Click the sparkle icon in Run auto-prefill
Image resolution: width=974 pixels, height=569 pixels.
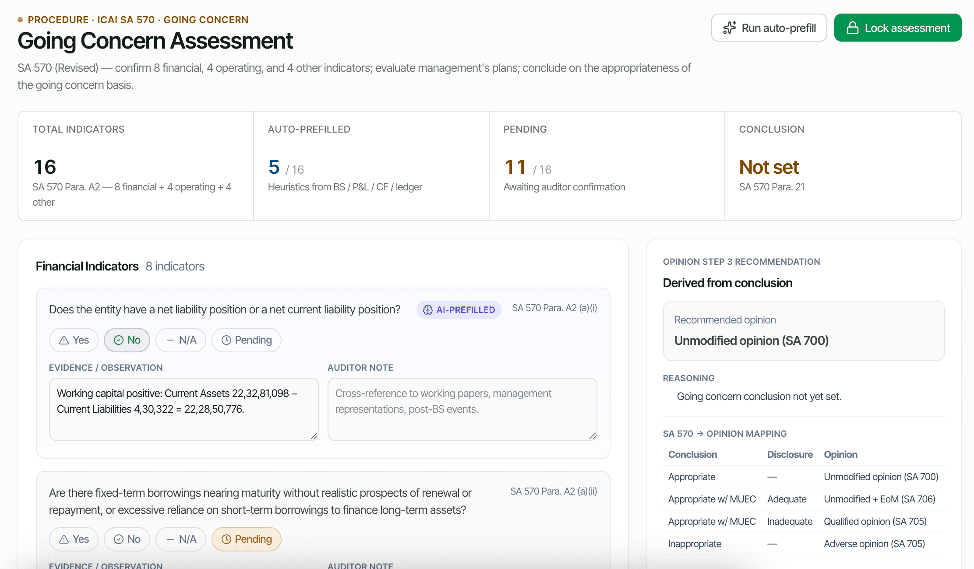click(x=729, y=28)
